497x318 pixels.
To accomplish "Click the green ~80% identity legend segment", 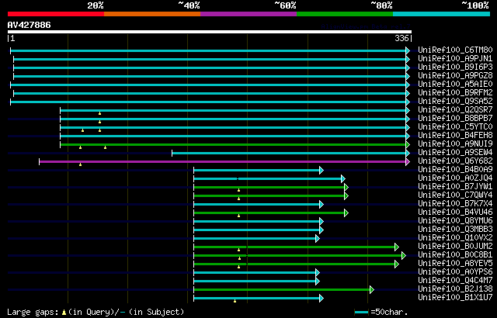I will (x=345, y=14).
